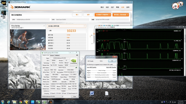Screen dimensions: 186x104
Task: Open the 測試 tab in 3DMark
Action: (107, 7)
